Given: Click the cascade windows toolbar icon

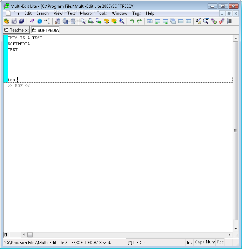Looking at the screenshot, I should (x=173, y=21).
